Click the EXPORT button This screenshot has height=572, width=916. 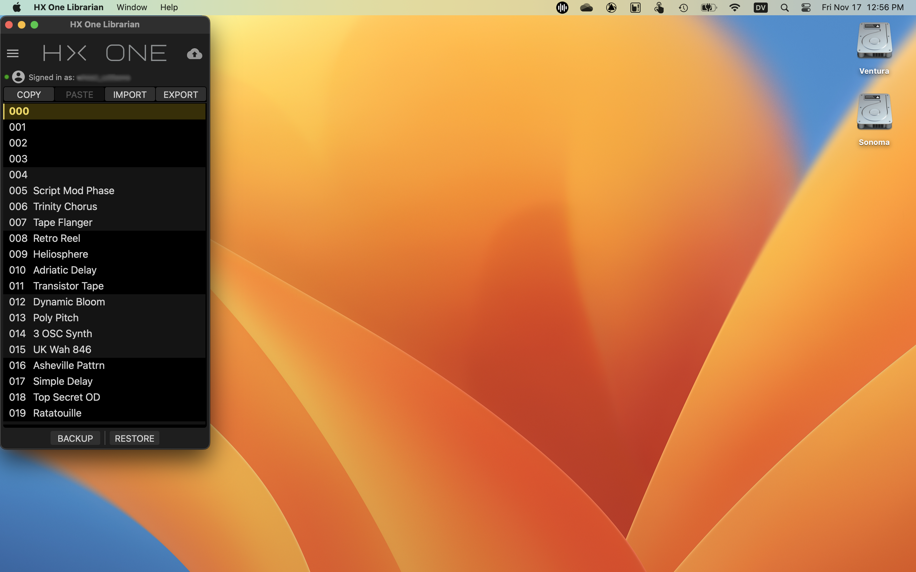coord(181,95)
